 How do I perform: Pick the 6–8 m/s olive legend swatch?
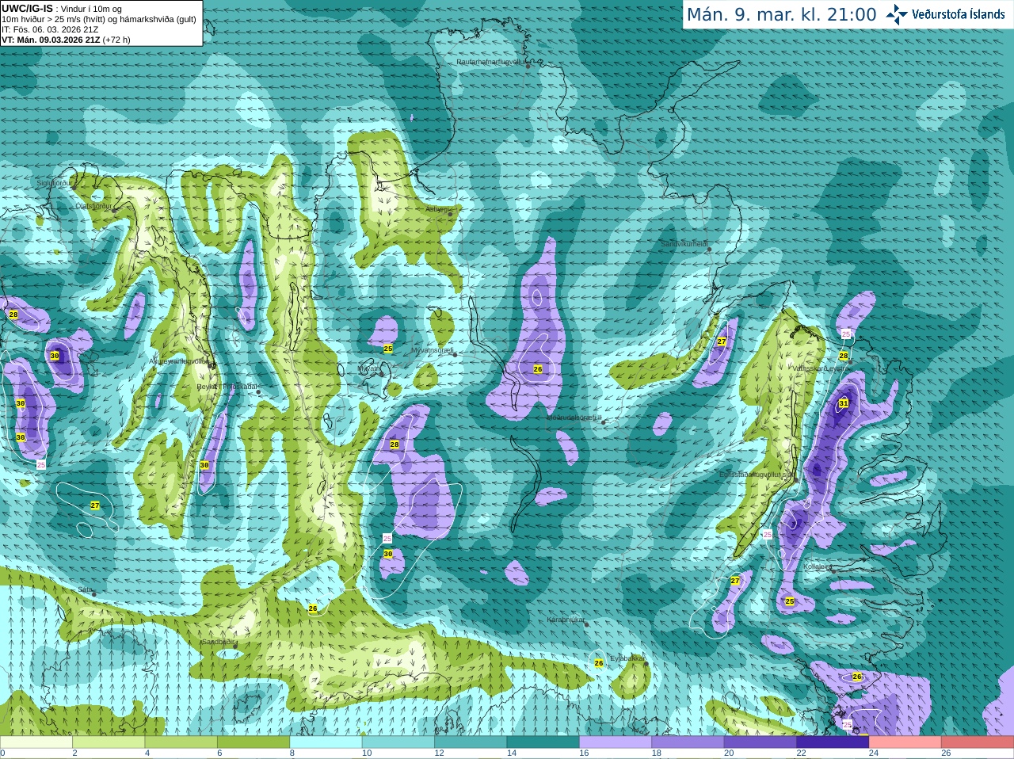tap(254, 742)
